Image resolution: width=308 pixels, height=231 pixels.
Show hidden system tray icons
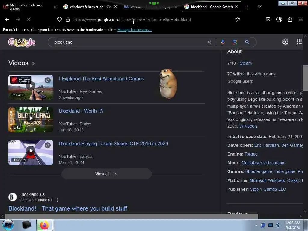point(256,225)
